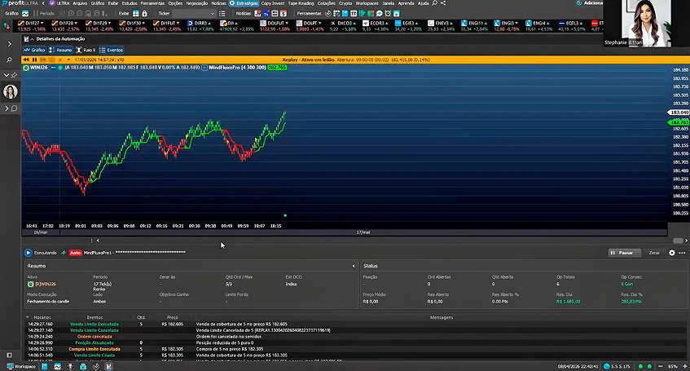This screenshot has height=371, width=690.
Task: Expand the left sidebar with chevron arrow
Action: 9,44
